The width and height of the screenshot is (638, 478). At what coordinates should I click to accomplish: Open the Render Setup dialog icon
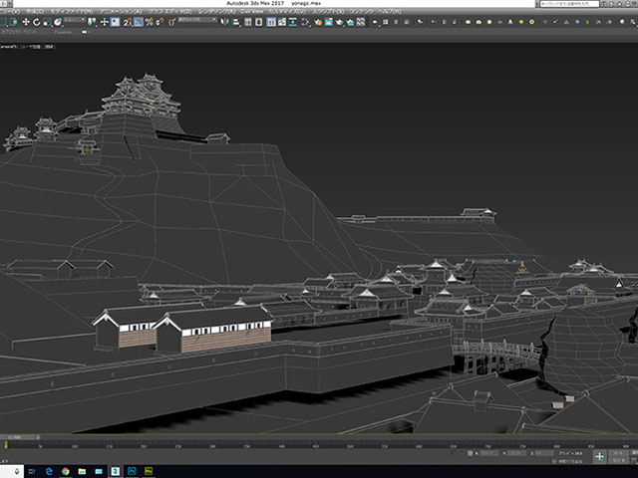click(x=320, y=21)
